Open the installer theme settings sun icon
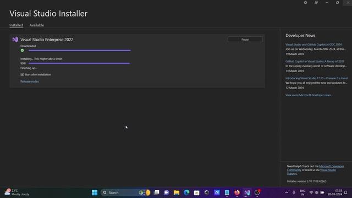 click(305, 2)
